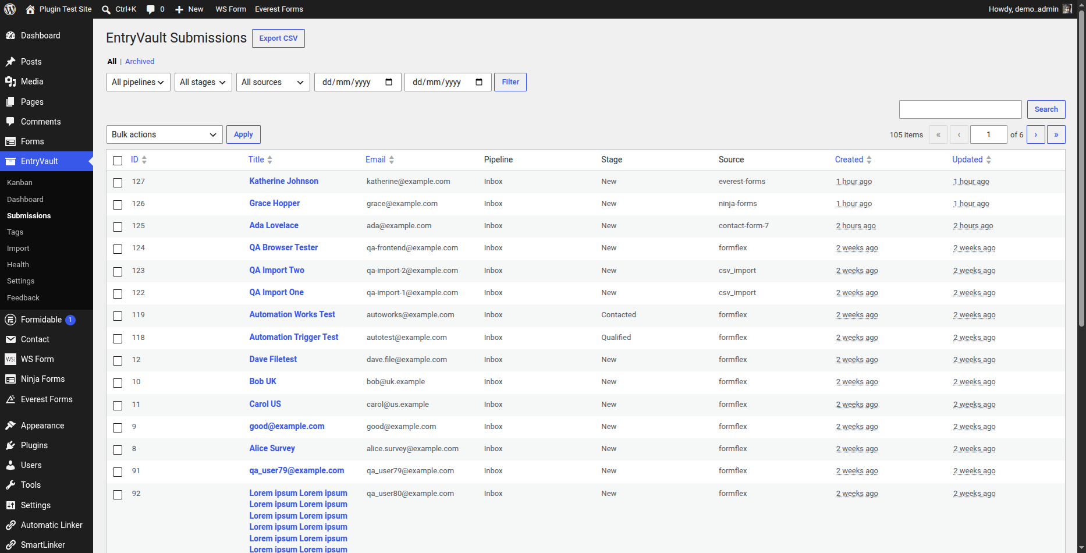Click the page scrollbar on the right
Viewport: 1086px width, 553px height.
(1081, 169)
